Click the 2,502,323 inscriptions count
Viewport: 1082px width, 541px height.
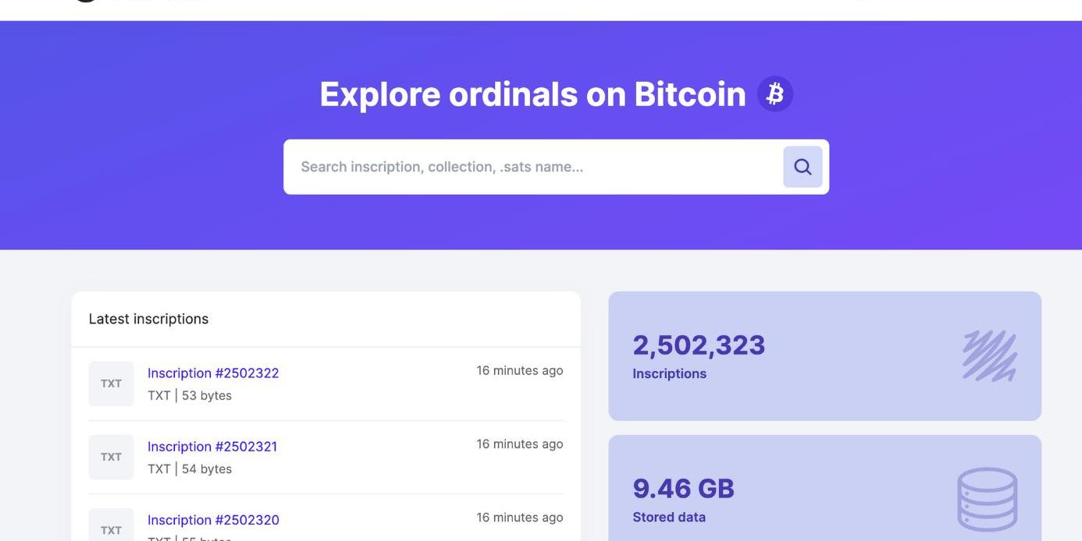[699, 345]
